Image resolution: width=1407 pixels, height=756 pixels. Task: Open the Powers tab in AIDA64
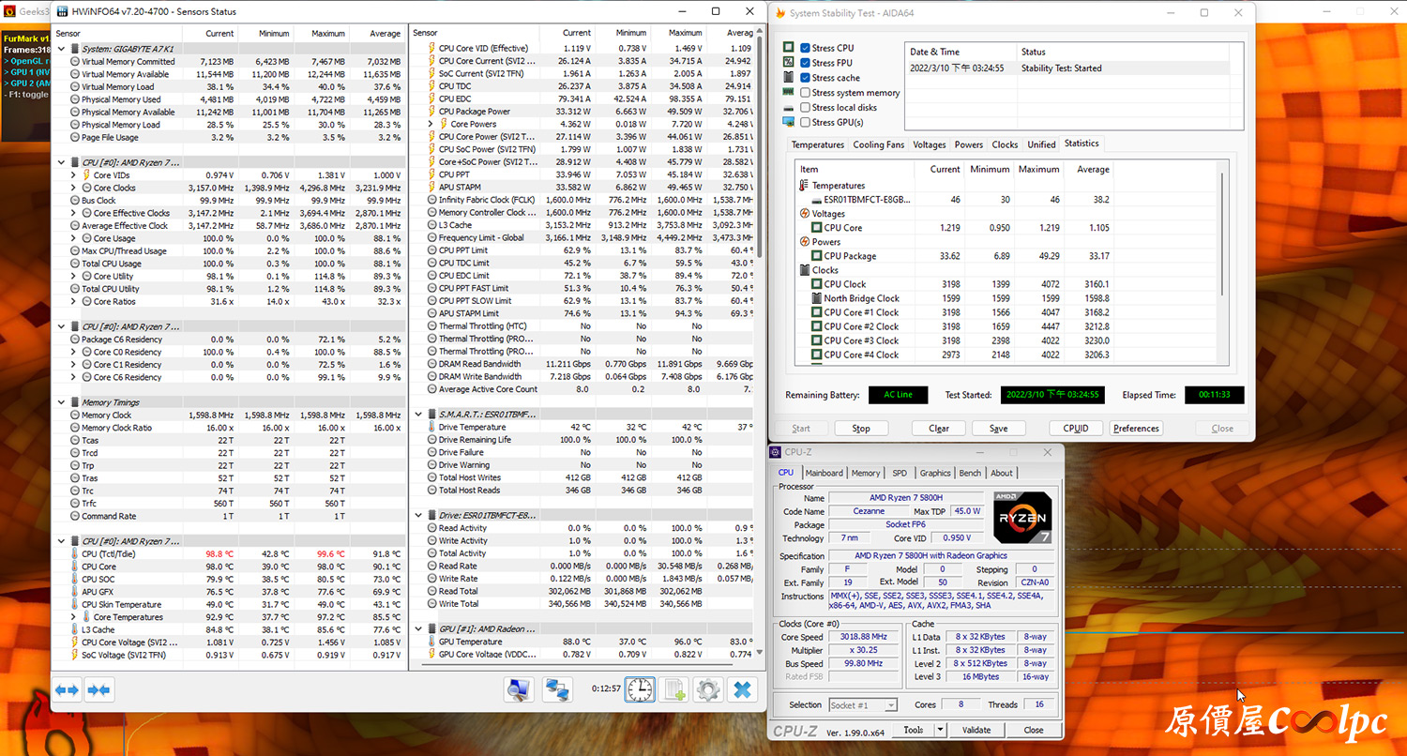(969, 144)
